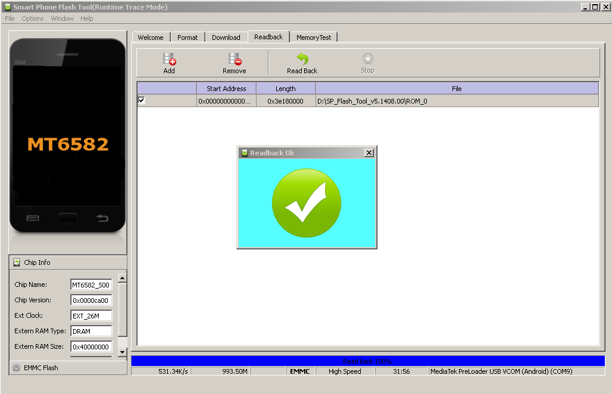Click the Add readback entry icon
The height and width of the screenshot is (394, 612).
(169, 60)
